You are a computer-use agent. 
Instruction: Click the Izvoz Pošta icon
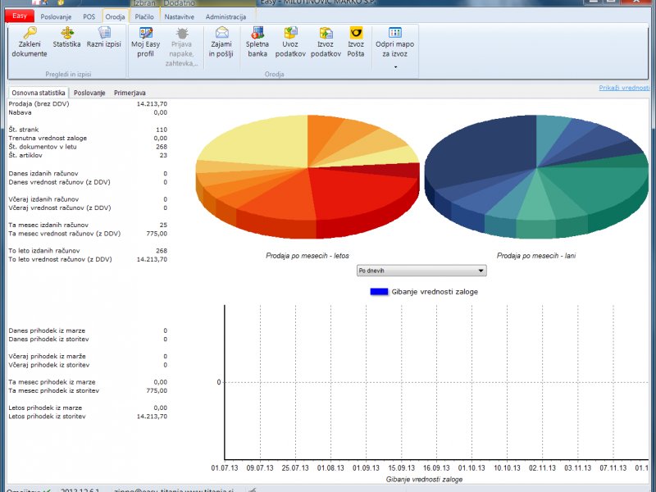[356, 34]
